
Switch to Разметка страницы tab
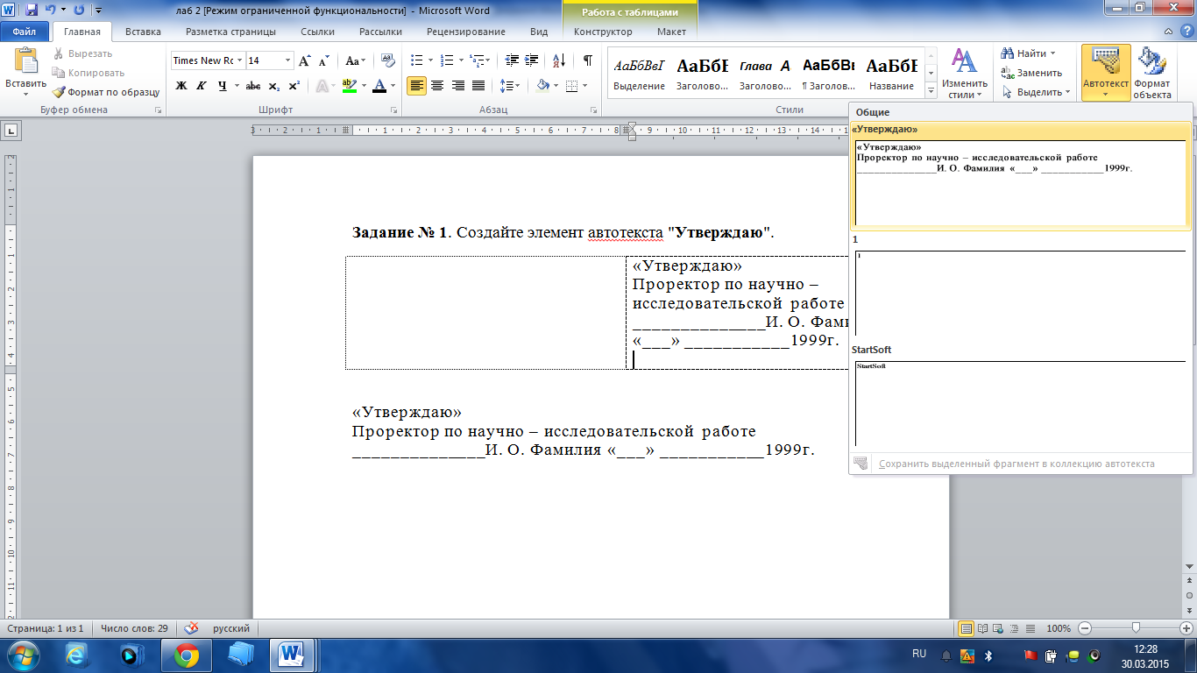click(x=230, y=32)
